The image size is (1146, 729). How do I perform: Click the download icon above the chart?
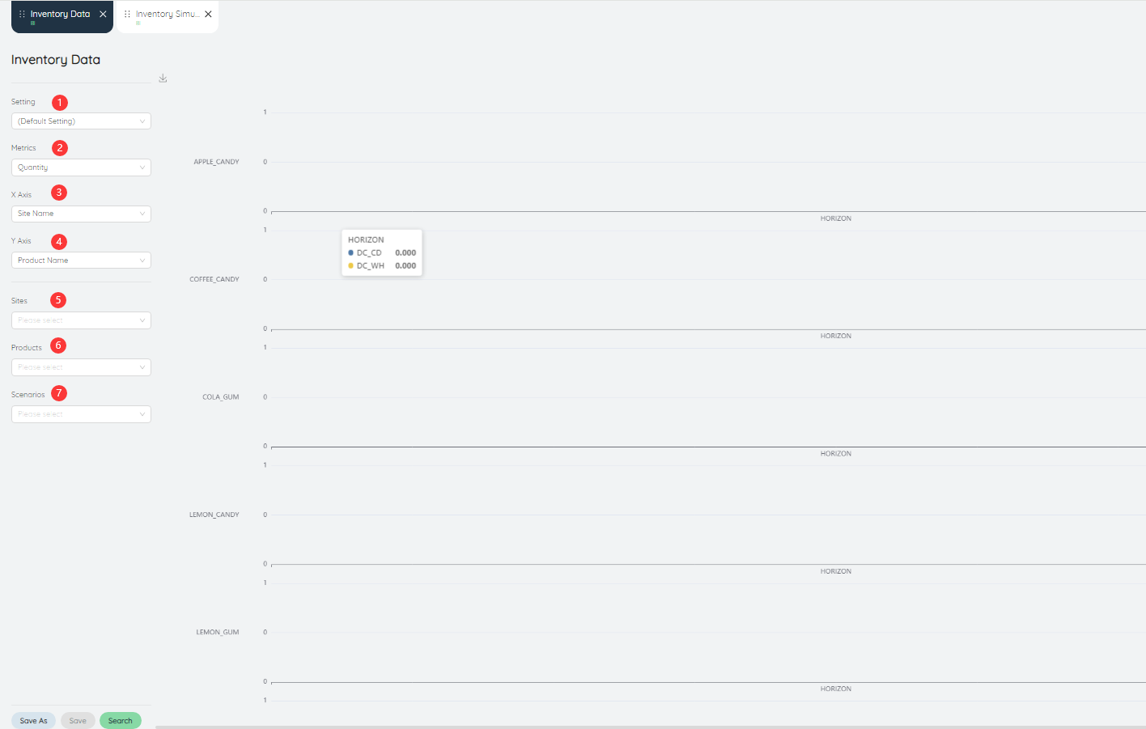point(163,78)
